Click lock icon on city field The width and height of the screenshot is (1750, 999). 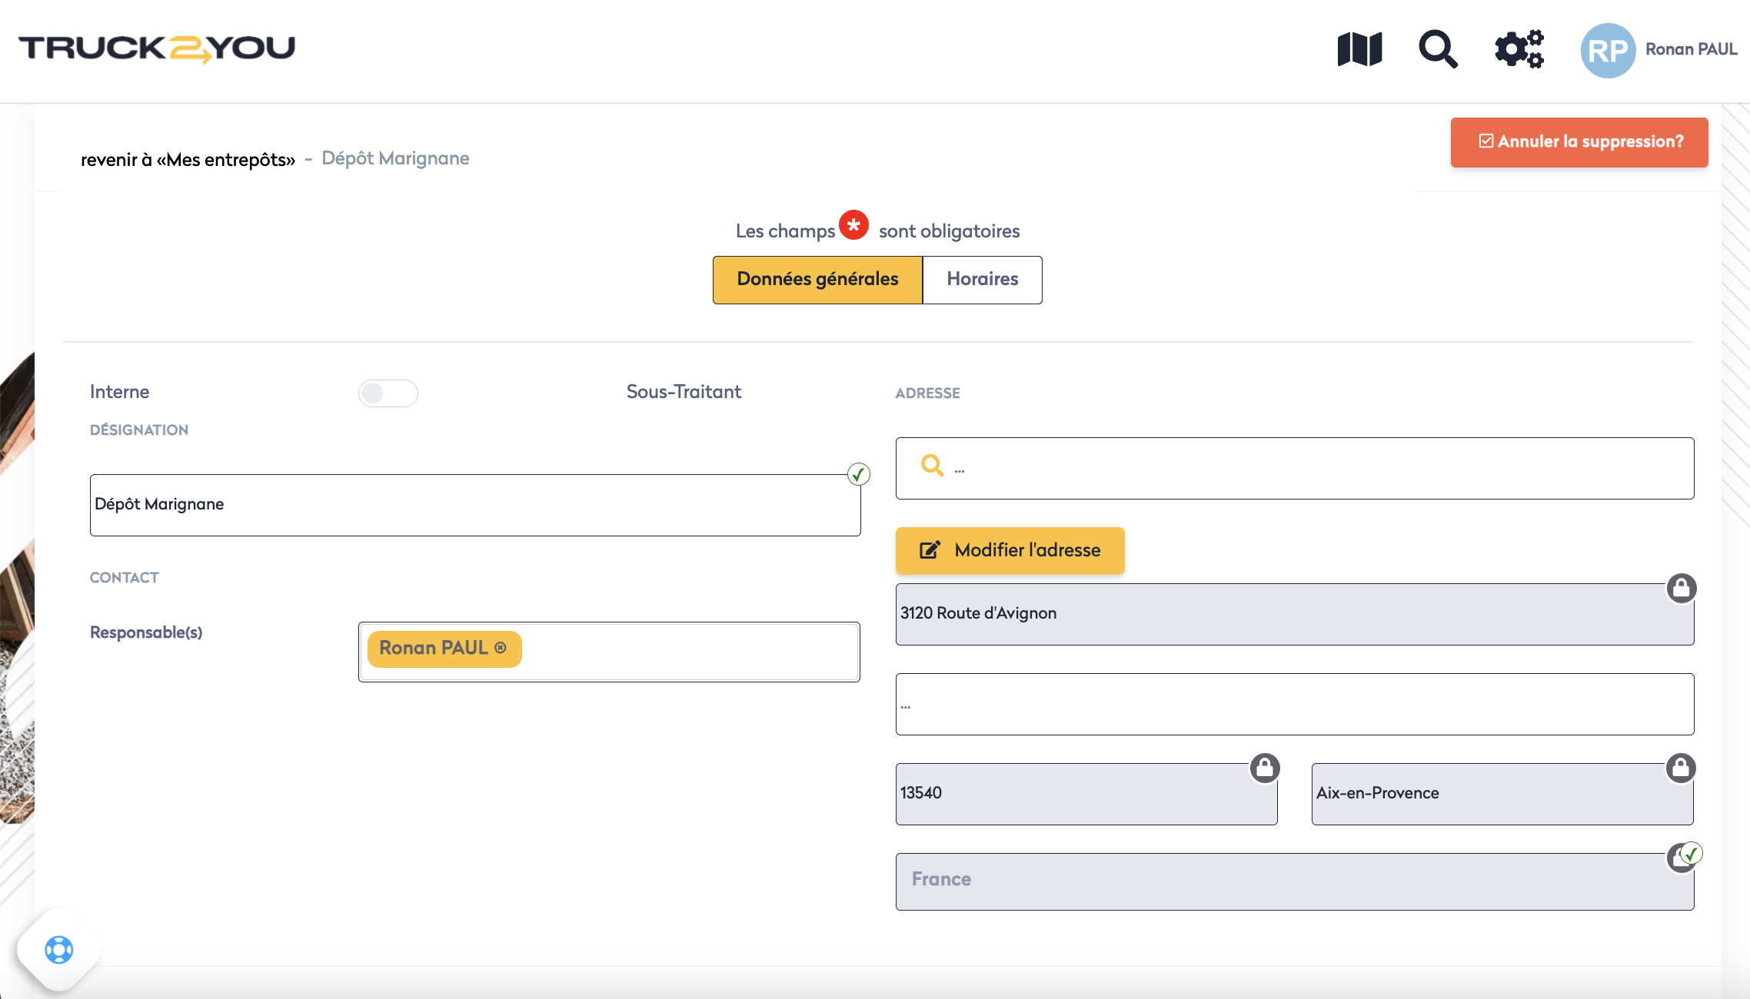click(1681, 768)
